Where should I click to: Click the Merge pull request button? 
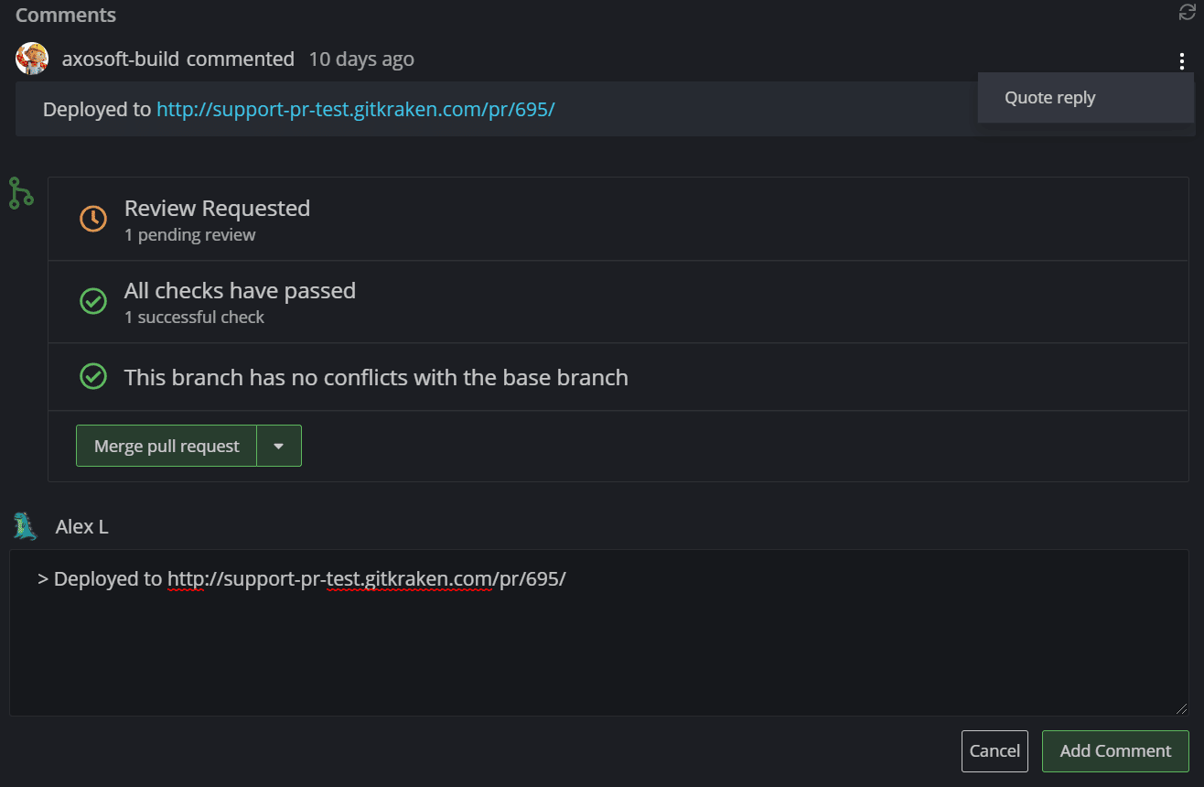pyautogui.click(x=166, y=446)
